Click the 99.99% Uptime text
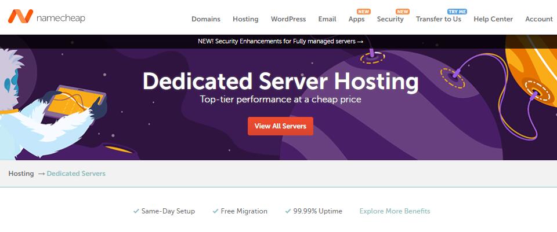The height and width of the screenshot is (232, 557). click(318, 211)
